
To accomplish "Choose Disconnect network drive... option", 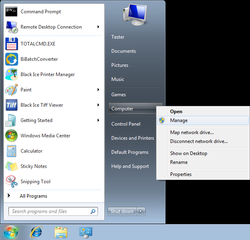I will coord(203,141).
